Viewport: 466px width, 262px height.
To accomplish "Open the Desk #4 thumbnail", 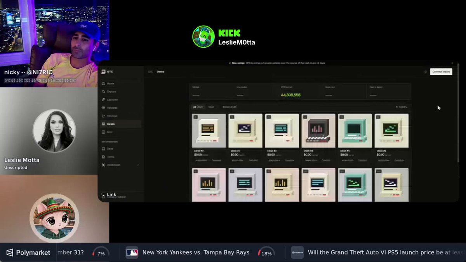I will click(355, 130).
